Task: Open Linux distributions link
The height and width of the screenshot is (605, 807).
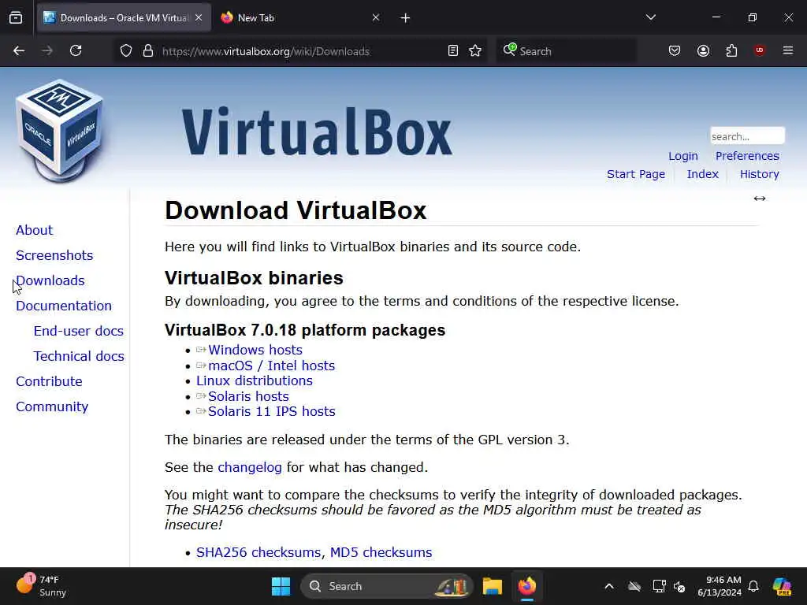Action: point(255,380)
